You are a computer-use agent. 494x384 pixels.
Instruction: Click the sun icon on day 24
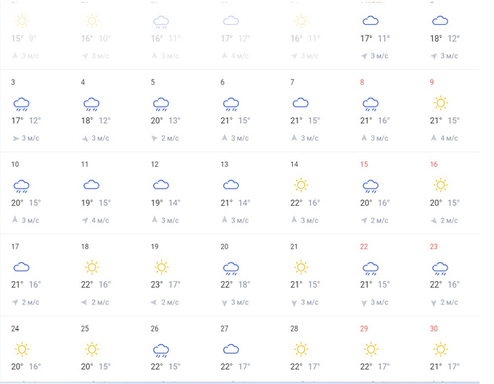21,349
